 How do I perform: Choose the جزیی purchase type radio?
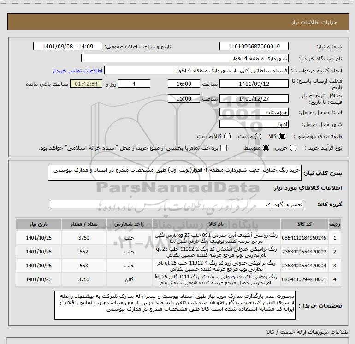(293, 148)
